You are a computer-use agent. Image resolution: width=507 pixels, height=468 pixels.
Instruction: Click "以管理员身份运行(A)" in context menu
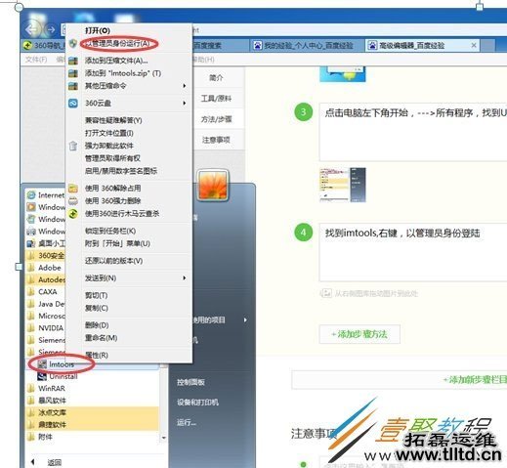pyautogui.click(x=118, y=43)
